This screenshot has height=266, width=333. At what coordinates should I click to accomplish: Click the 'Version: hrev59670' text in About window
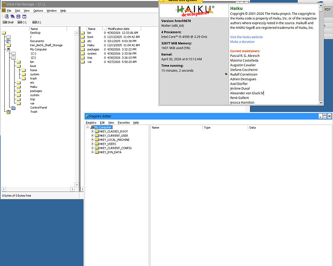(x=176, y=21)
